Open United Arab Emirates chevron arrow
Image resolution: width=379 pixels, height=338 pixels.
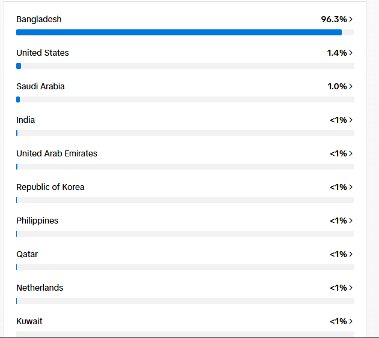[x=351, y=153]
